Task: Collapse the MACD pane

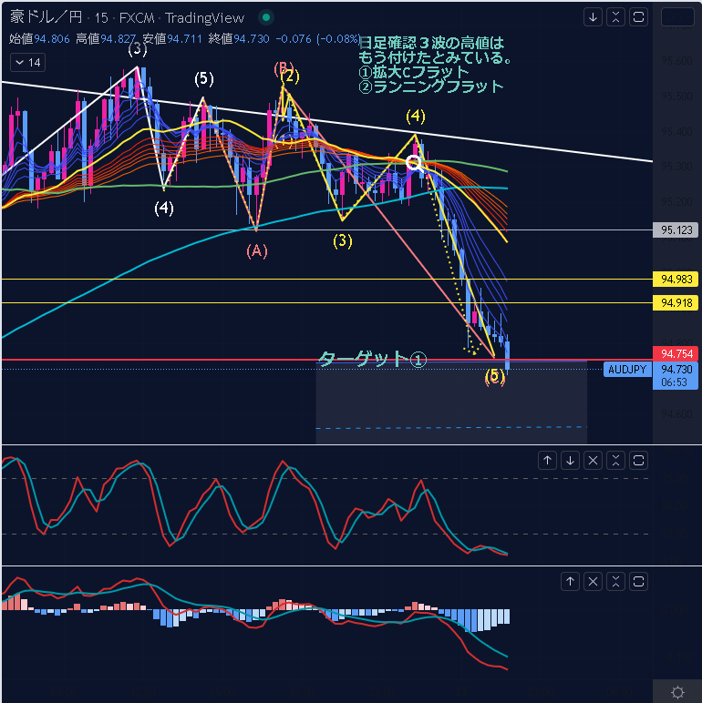Action: [x=616, y=581]
